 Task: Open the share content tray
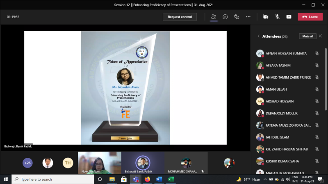[289, 17]
